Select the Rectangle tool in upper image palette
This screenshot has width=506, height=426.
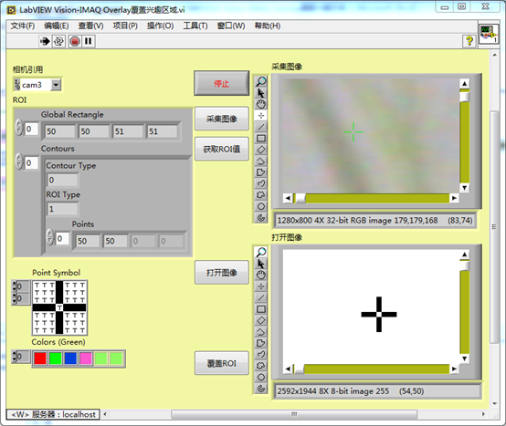(261, 139)
